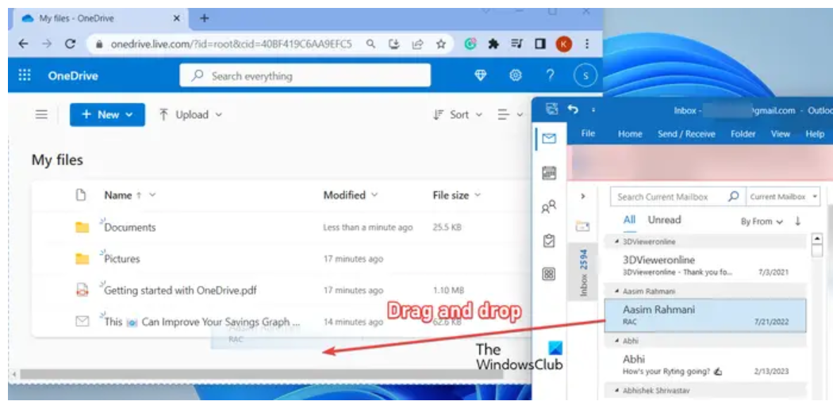Open the Sort dropdown
The width and height of the screenshot is (833, 405).
point(458,115)
